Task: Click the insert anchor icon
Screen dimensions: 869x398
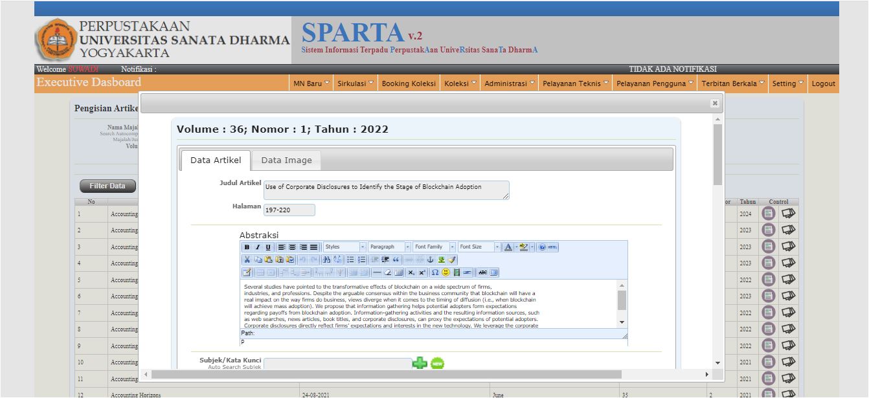Action: point(430,260)
